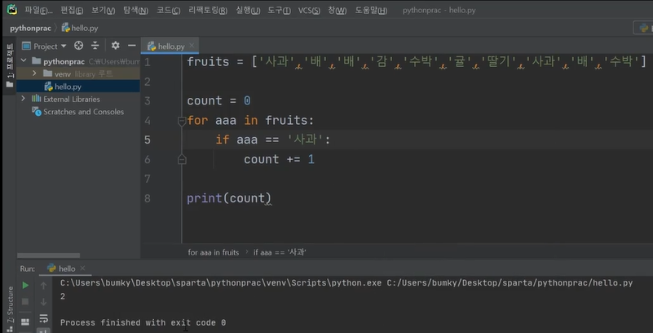This screenshot has width=653, height=333.
Task: Click the Down arrow in Run panel
Action: (43, 301)
